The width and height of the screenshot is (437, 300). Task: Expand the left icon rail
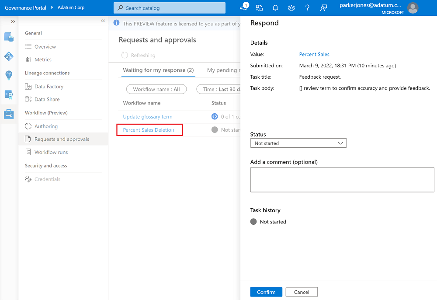click(13, 21)
